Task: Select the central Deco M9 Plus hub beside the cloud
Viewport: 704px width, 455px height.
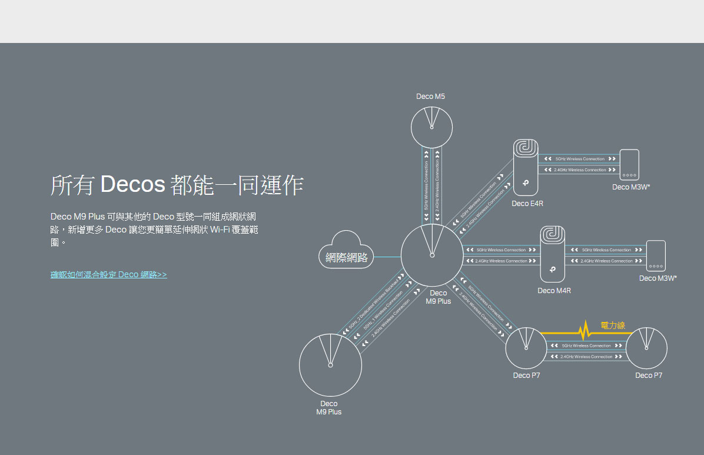Action: pos(432,255)
